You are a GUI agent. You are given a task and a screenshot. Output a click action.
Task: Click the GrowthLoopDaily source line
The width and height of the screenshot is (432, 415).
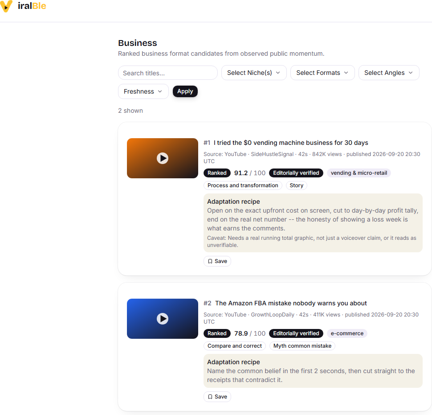(311, 318)
